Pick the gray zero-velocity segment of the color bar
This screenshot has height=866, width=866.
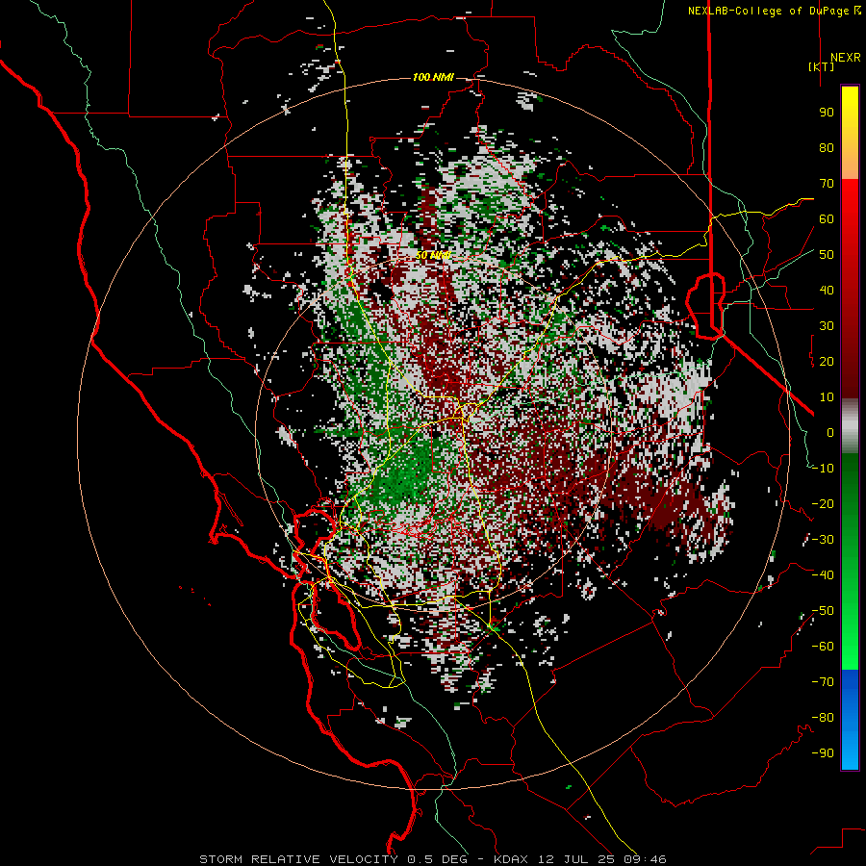pyautogui.click(x=850, y=426)
